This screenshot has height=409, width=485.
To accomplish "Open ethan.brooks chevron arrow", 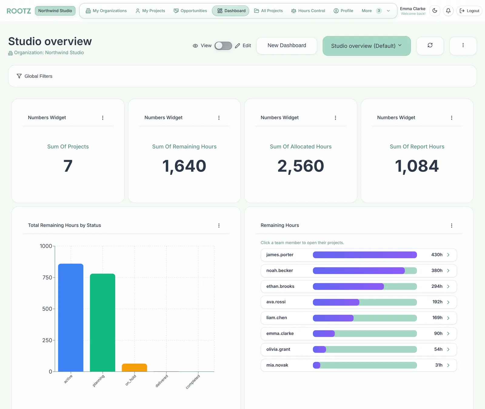I will (448, 286).
